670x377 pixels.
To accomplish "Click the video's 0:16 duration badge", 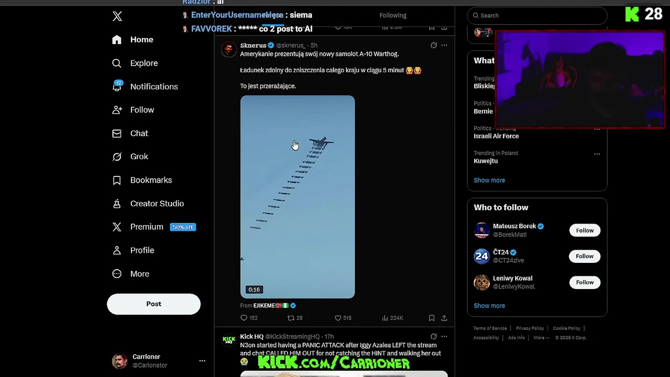I will click(254, 290).
